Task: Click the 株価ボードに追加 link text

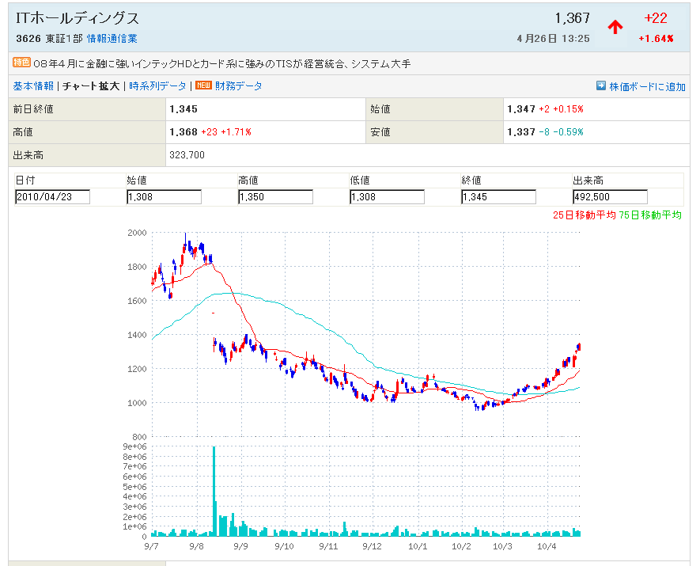Action: pos(647,86)
